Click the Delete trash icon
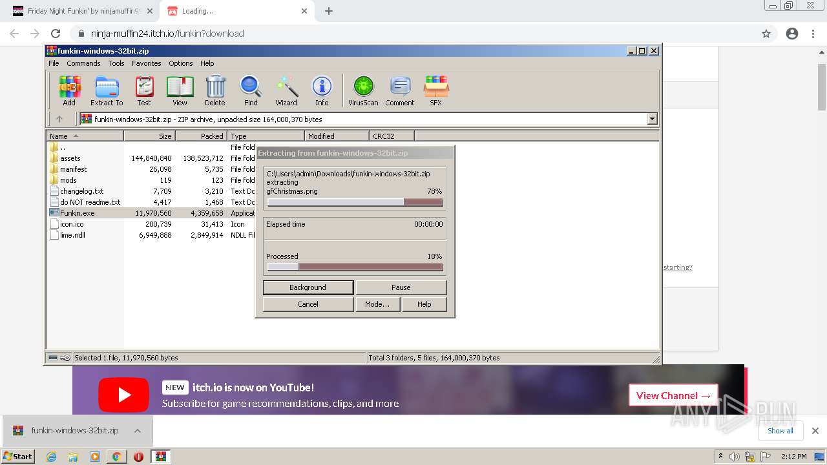Screen dimensions: 827x465 tap(215, 90)
